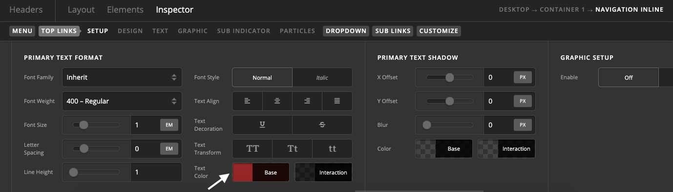Open the Graphic sub-tab
The height and width of the screenshot is (192, 673).
[193, 31]
